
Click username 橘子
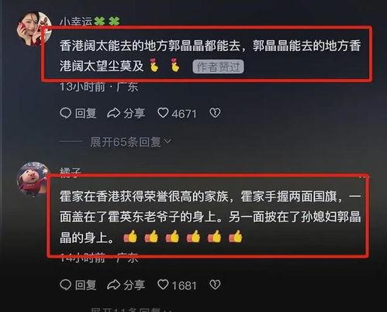71,172
